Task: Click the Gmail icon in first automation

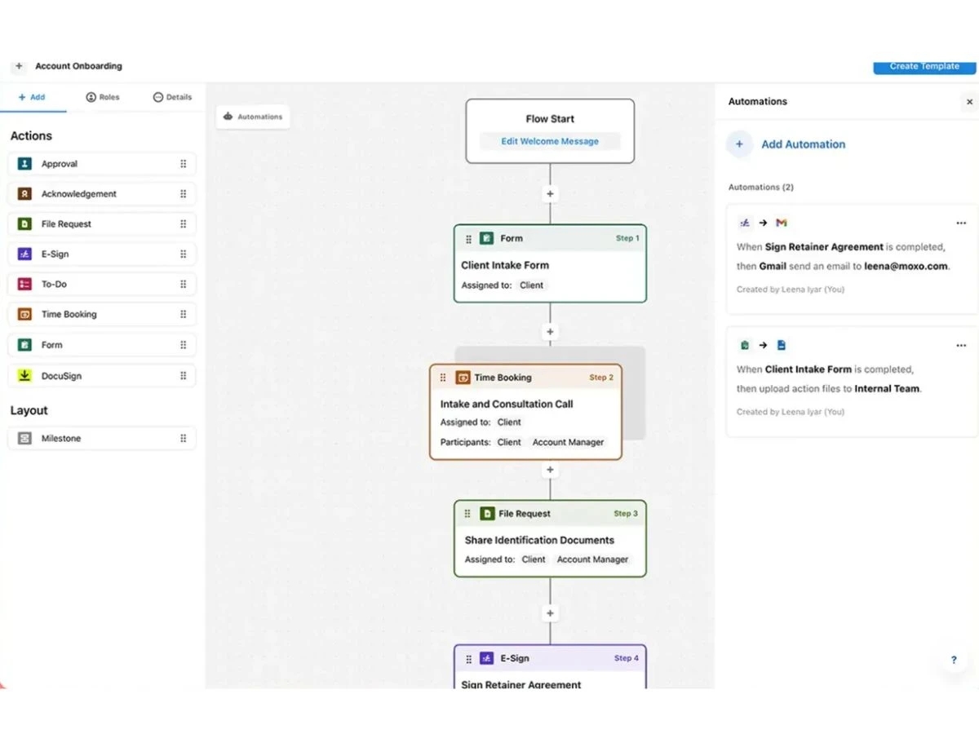Action: [x=782, y=223]
